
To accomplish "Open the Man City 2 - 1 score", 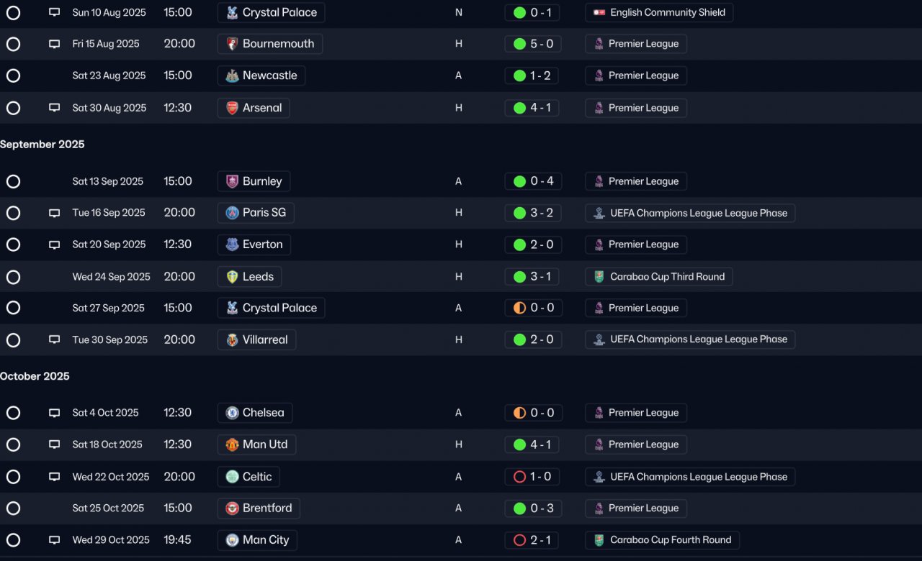I will click(x=532, y=540).
